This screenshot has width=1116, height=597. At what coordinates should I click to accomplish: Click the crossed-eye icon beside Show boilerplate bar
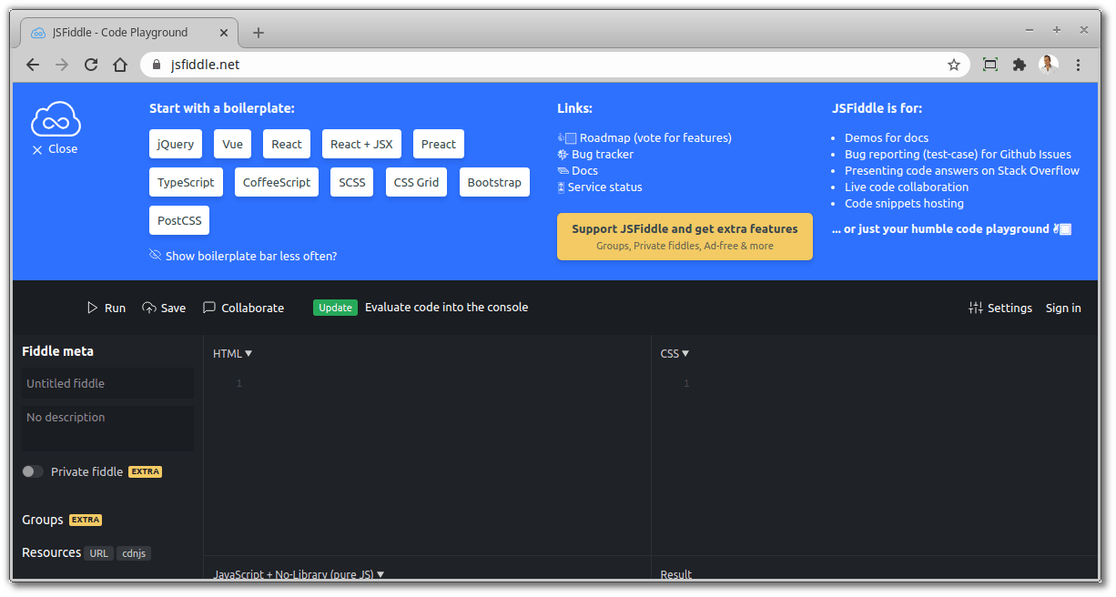coord(156,255)
